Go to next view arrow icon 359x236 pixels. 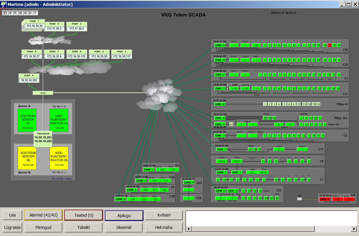(30, 13)
